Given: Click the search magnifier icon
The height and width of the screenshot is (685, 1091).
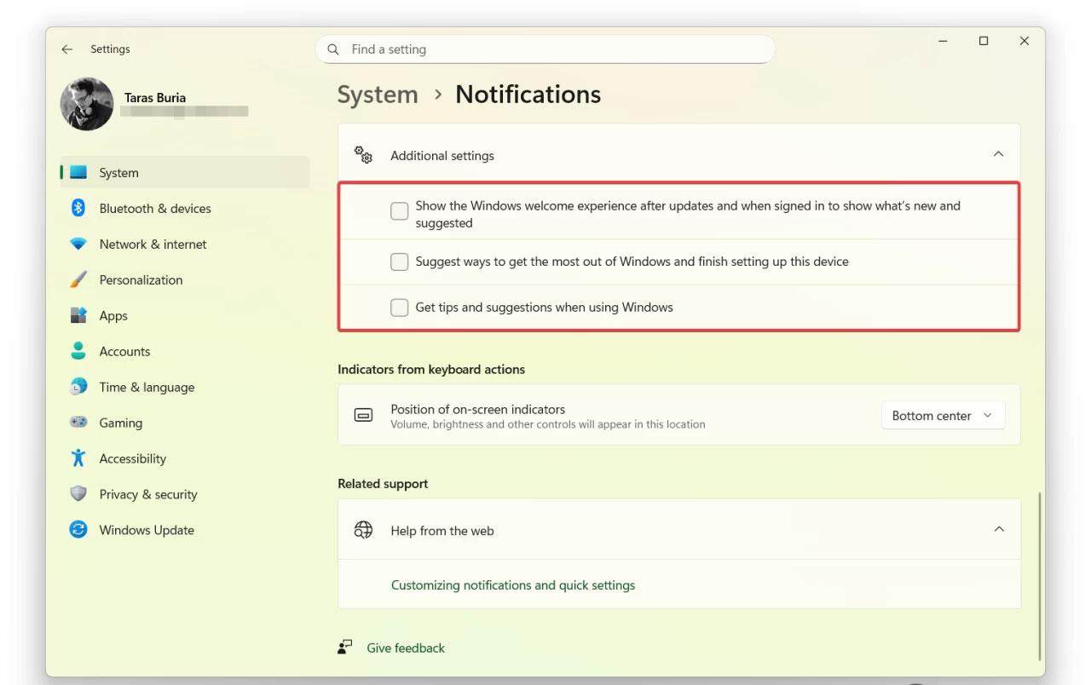Looking at the screenshot, I should 333,49.
